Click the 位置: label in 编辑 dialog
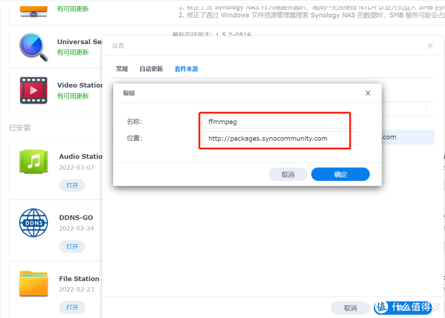The width and height of the screenshot is (445, 318). 134,138
